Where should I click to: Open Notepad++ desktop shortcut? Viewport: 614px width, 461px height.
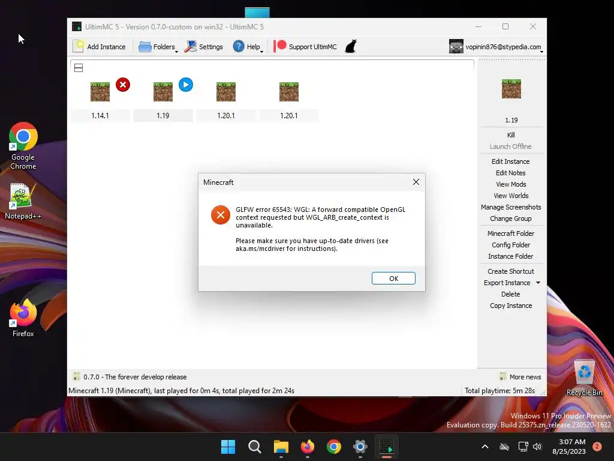tap(23, 201)
